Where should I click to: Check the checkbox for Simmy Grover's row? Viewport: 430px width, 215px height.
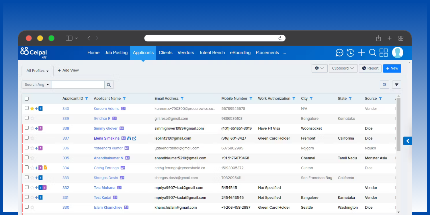pyautogui.click(x=27, y=128)
